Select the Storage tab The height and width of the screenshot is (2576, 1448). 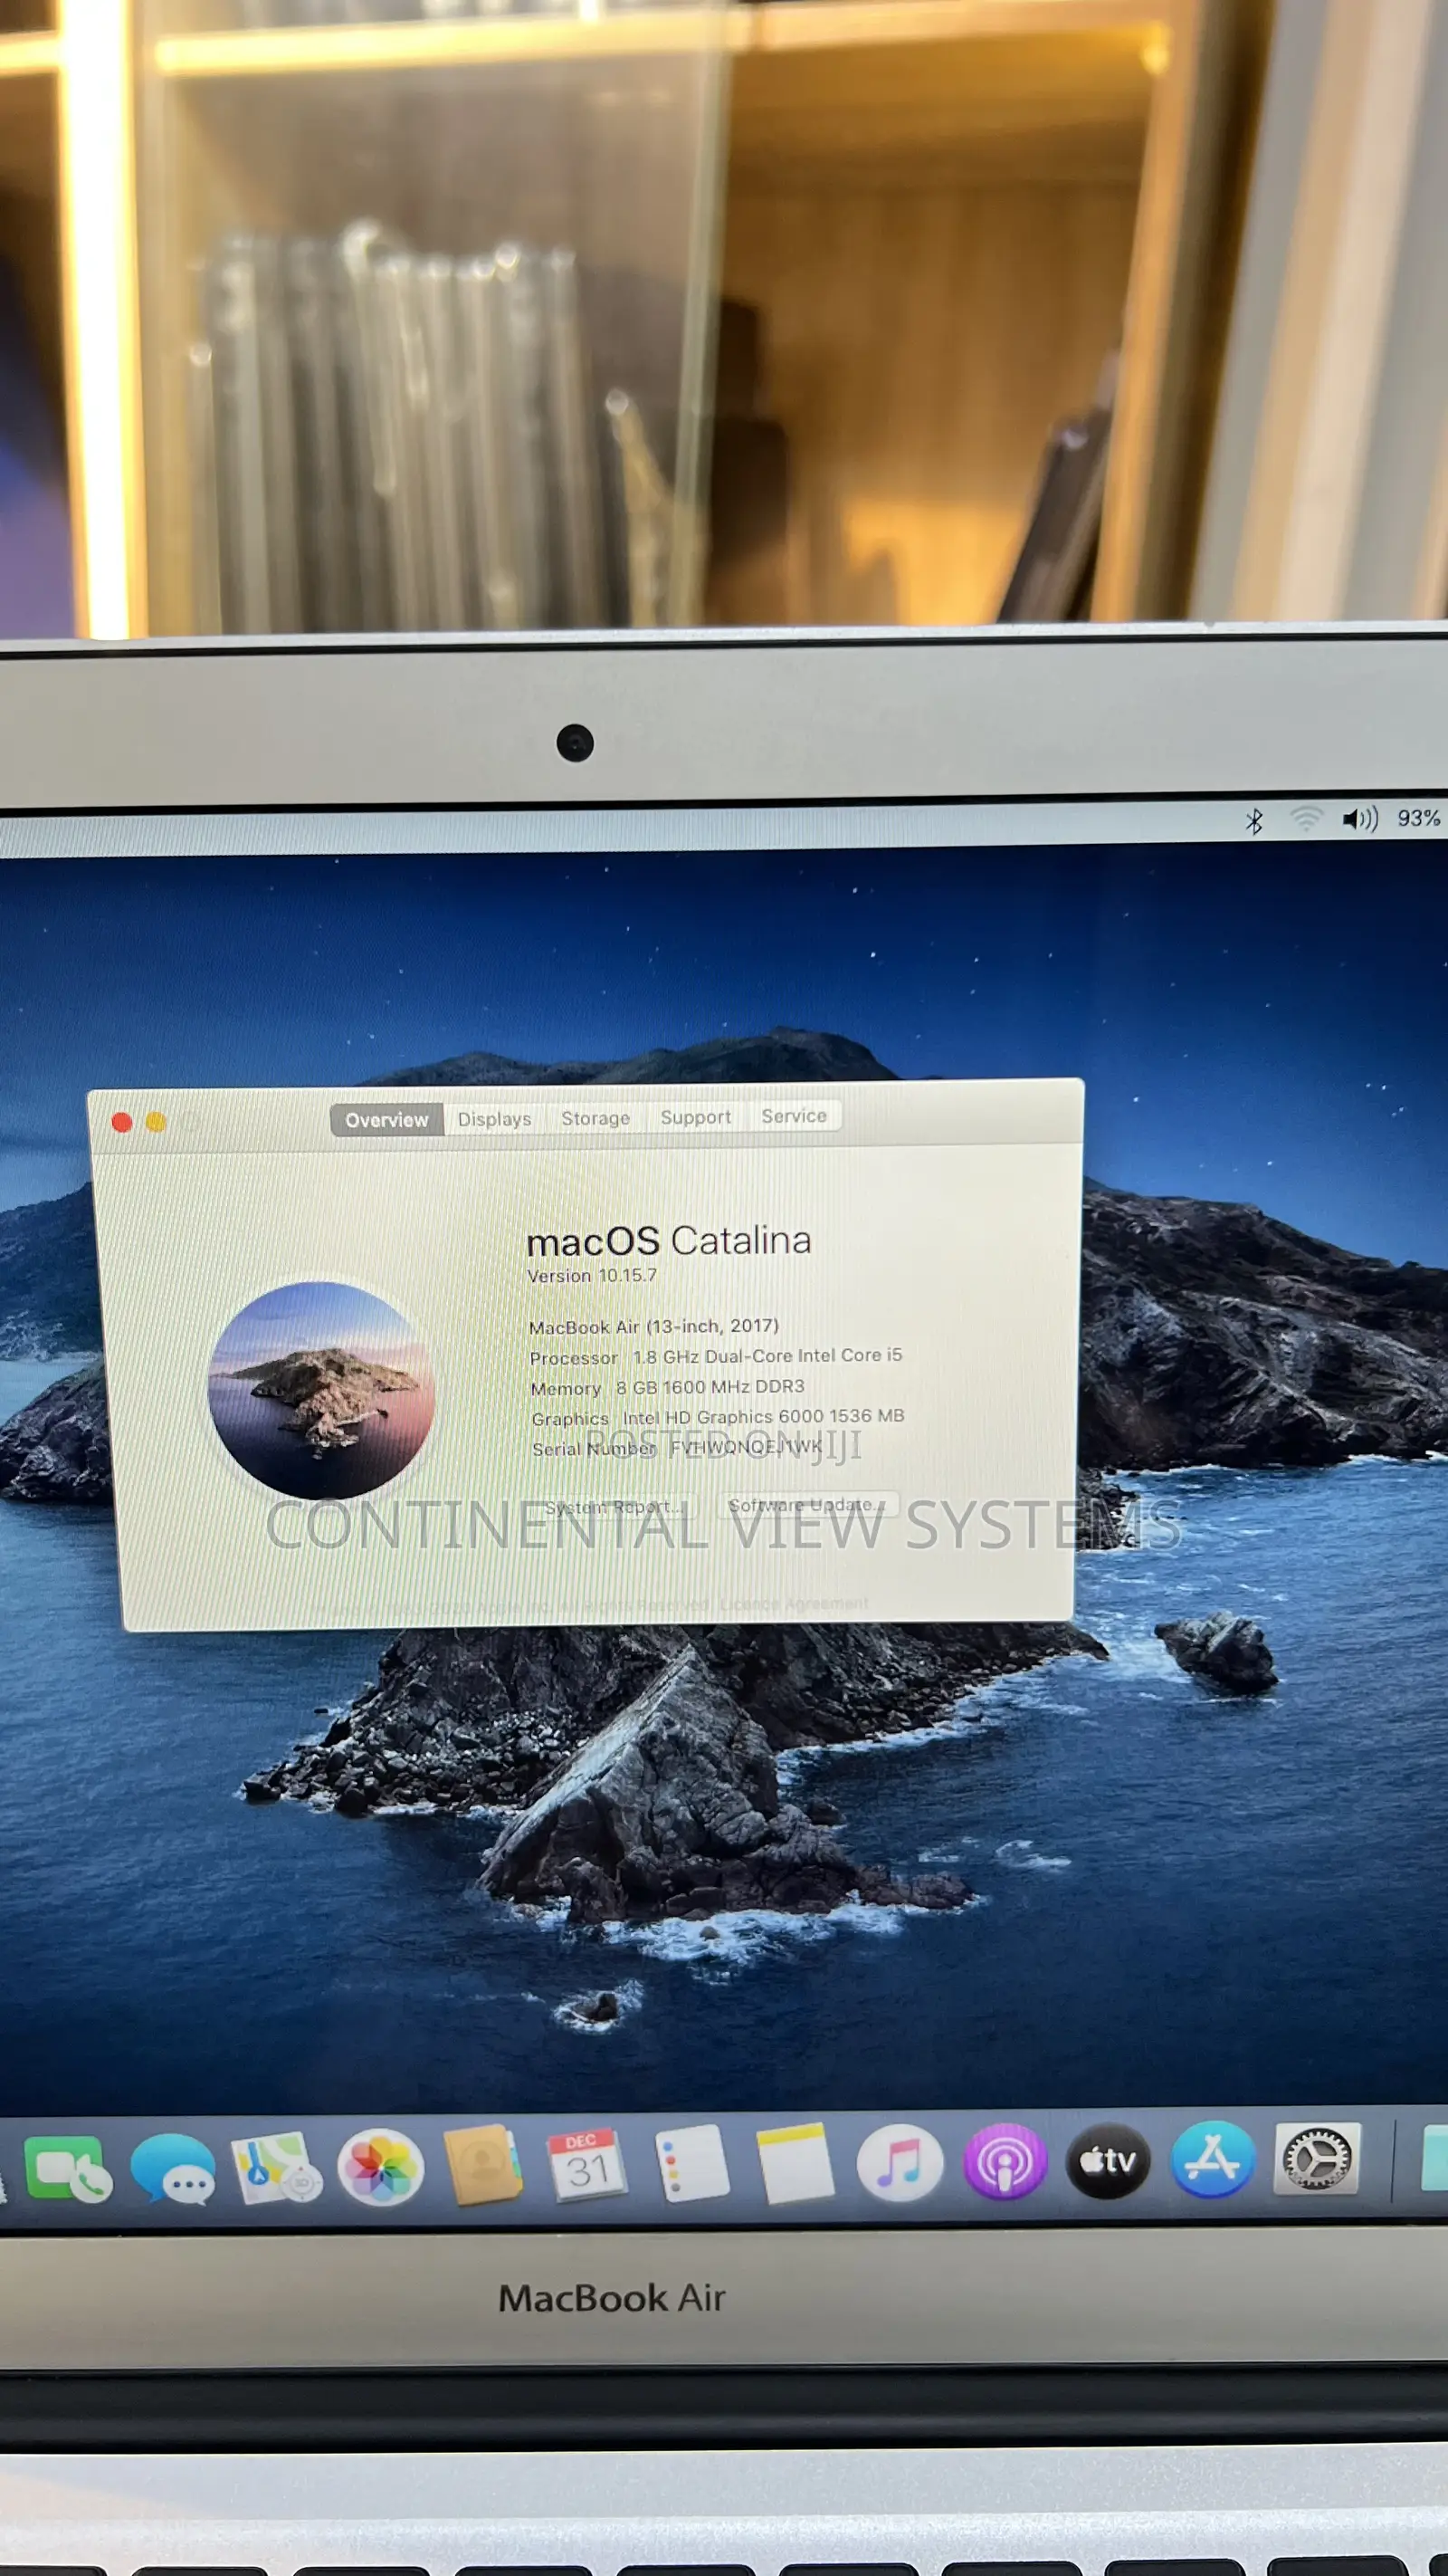click(x=595, y=1118)
